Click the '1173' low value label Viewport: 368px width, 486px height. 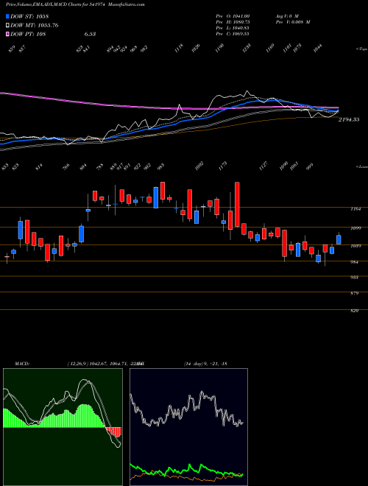point(223,165)
